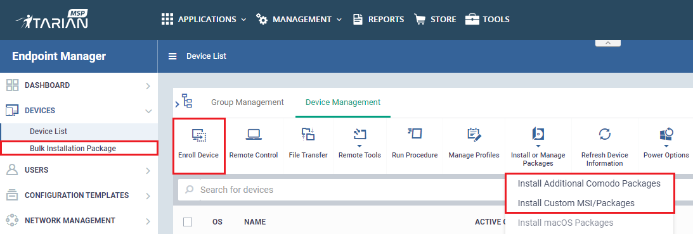Tick the select-all devices checkbox
This screenshot has height=234, width=693.
pos(188,221)
